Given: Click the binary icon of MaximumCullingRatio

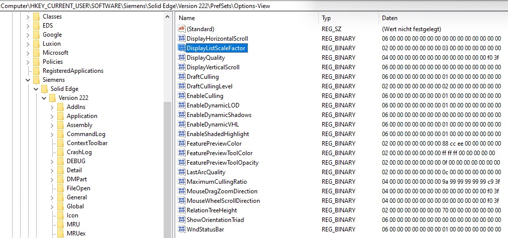Looking at the screenshot, I should 181,182.
